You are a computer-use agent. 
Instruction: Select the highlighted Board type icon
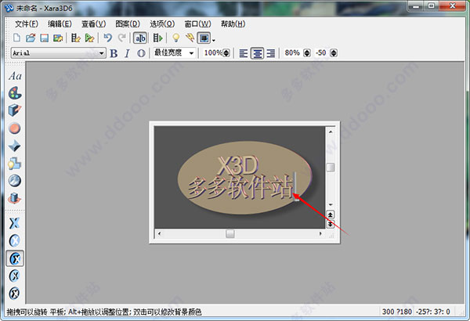[15, 258]
